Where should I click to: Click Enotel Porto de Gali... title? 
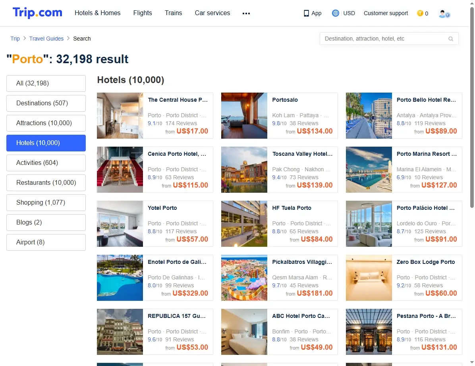[x=177, y=262]
